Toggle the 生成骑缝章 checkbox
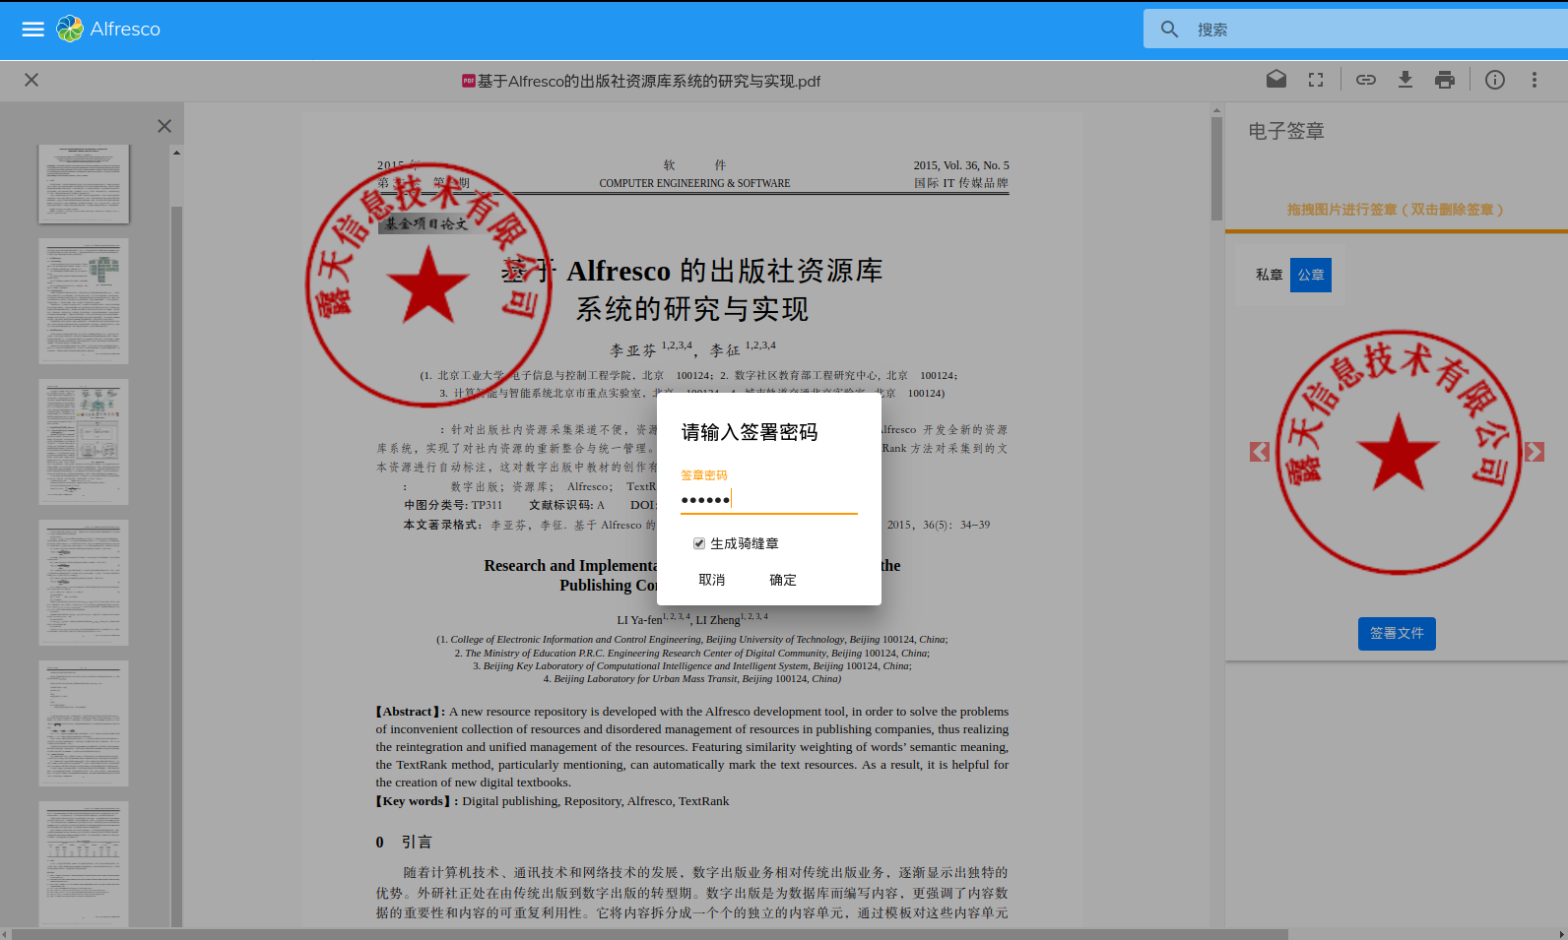The width and height of the screenshot is (1568, 940). 699,543
